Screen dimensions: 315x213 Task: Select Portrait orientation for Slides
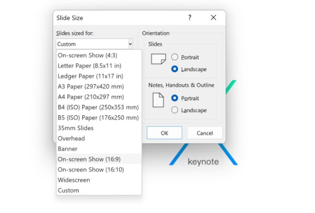point(175,57)
